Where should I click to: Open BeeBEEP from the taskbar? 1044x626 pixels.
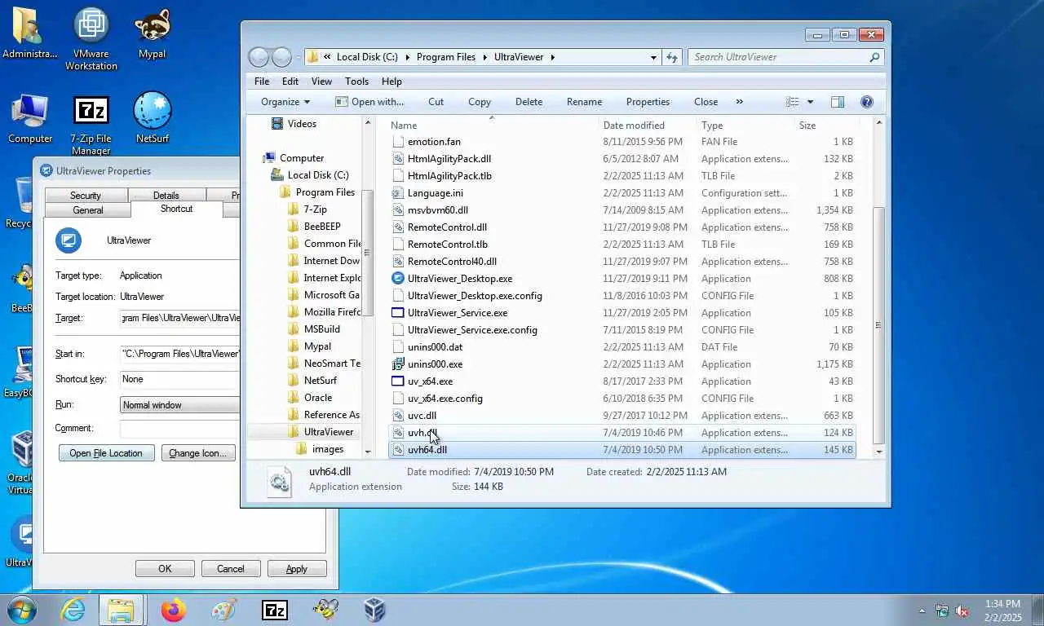click(x=325, y=610)
